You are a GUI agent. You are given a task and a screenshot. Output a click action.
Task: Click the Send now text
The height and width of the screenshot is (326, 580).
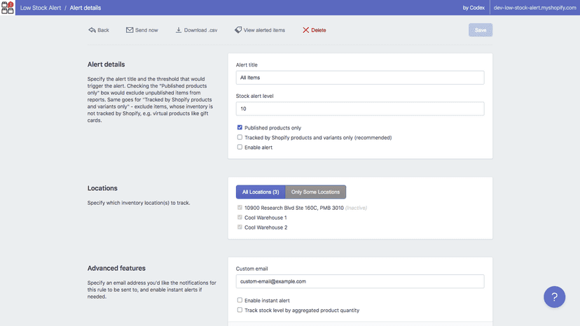tap(146, 30)
